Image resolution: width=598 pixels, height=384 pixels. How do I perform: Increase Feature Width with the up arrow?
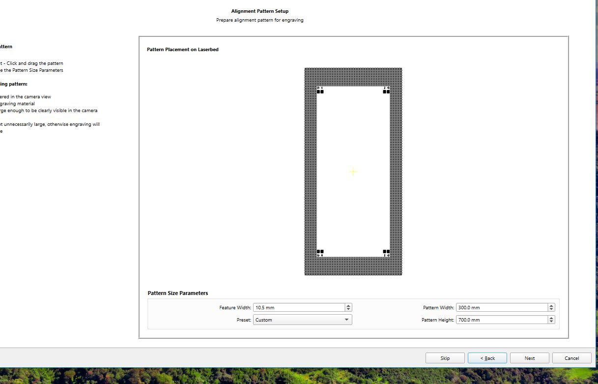348,305
